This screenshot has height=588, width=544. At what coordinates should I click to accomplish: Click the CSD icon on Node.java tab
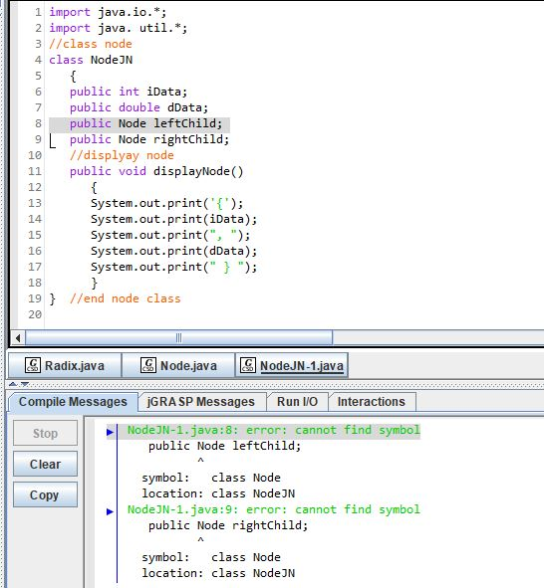[x=148, y=365]
